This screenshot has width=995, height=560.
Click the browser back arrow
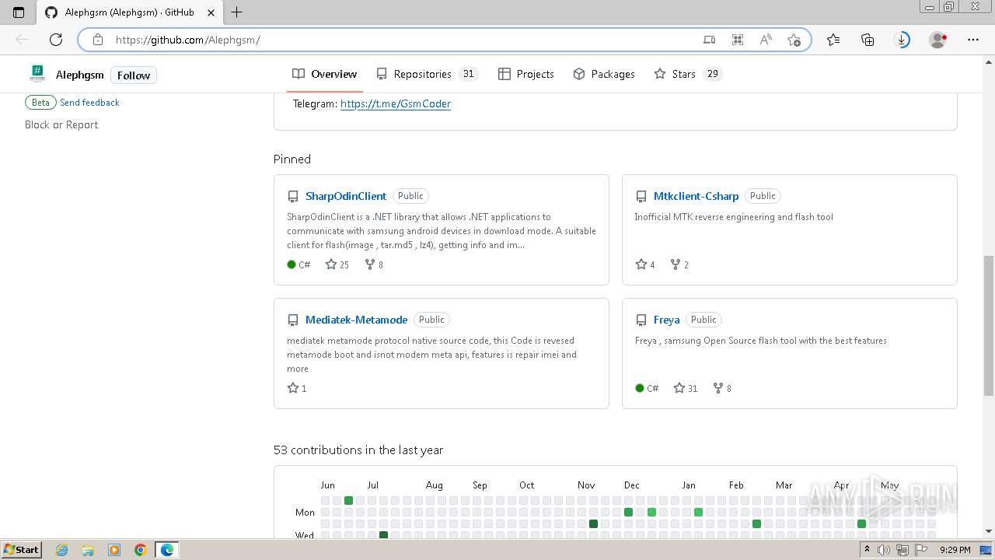tap(22, 40)
